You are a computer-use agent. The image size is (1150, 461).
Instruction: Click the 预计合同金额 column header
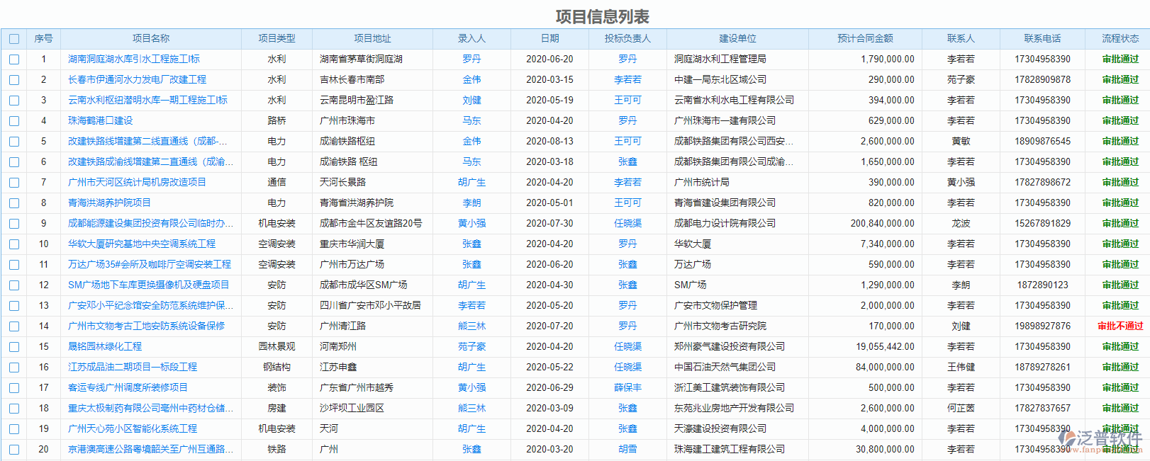tap(865, 39)
